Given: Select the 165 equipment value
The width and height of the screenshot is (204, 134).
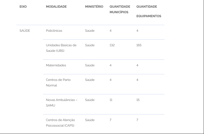Looking at the screenshot, I should click(x=139, y=45).
